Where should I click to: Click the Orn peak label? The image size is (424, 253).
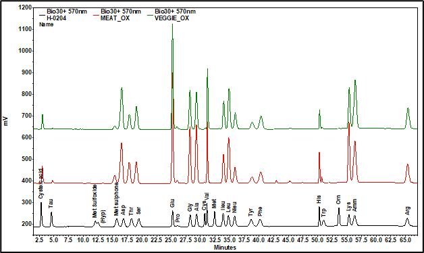point(338,200)
